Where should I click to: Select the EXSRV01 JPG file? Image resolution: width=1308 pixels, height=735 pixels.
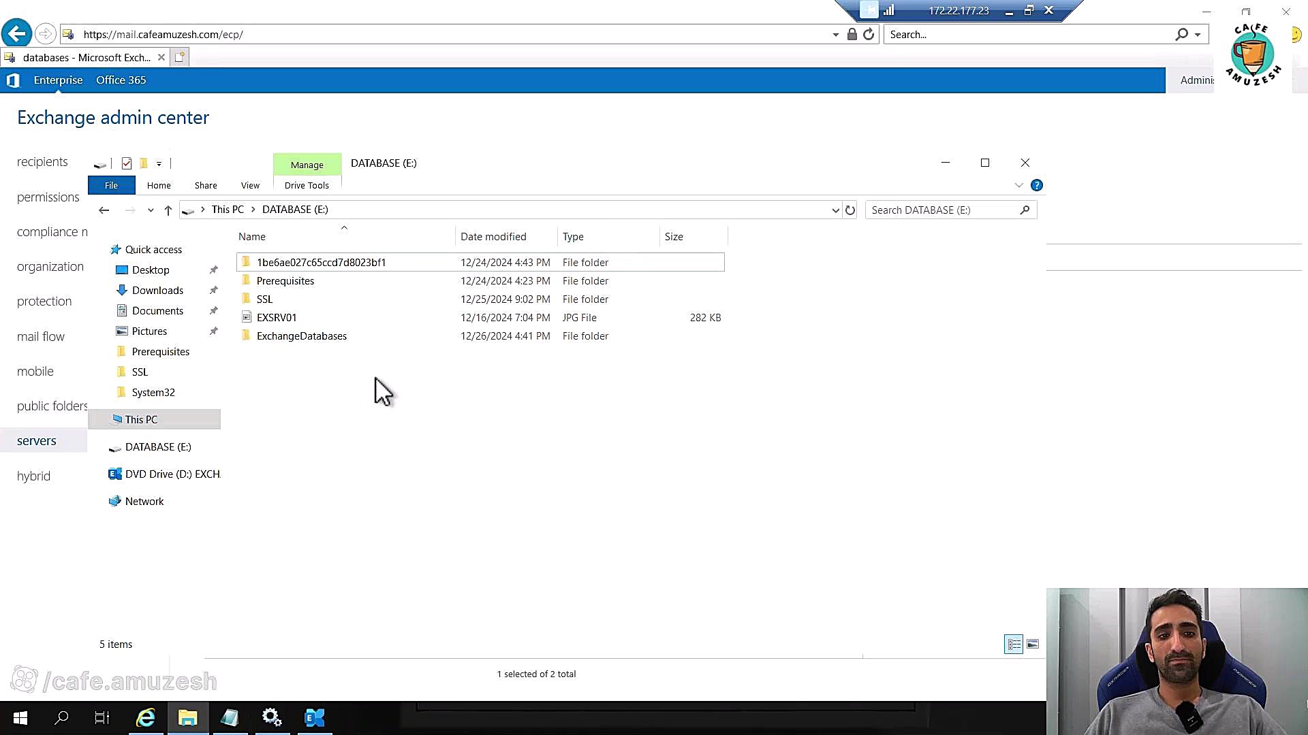click(x=480, y=318)
